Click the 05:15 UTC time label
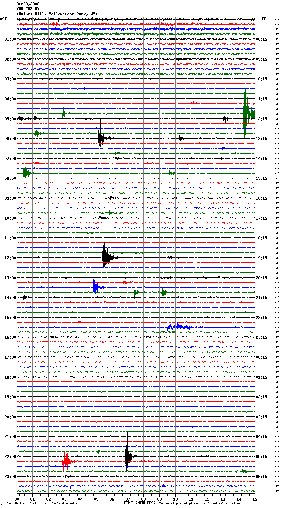 coord(261,457)
